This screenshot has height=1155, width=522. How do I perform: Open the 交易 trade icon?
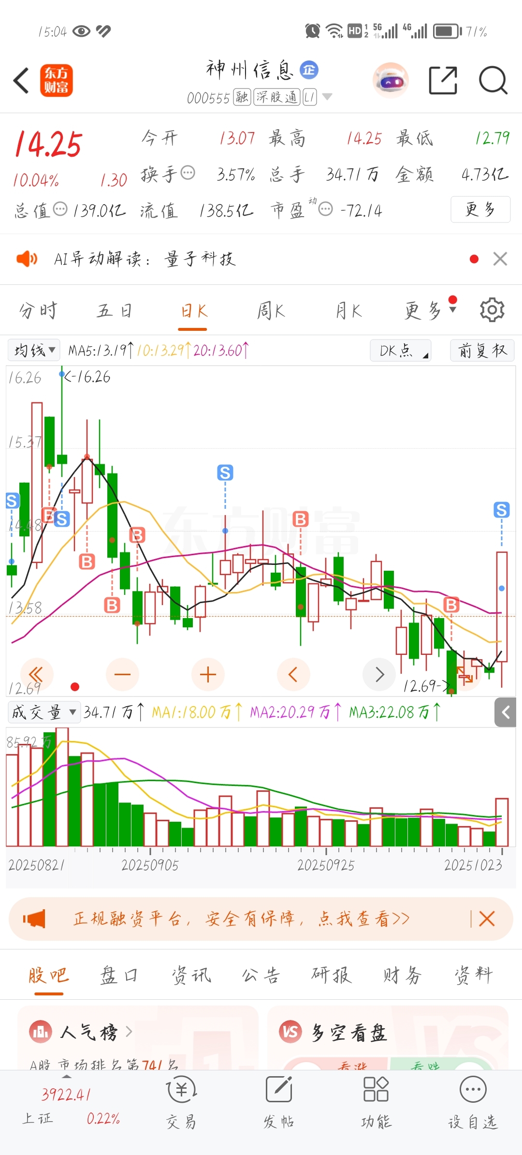click(181, 1104)
